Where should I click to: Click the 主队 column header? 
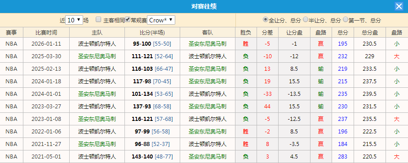coord(97,32)
